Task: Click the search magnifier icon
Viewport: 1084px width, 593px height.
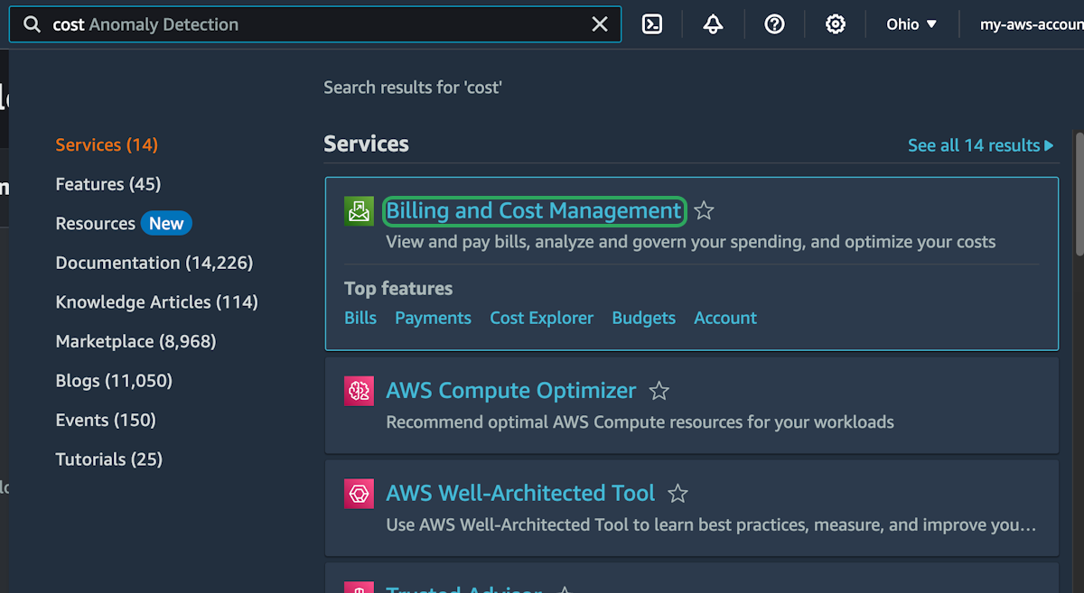Action: (32, 24)
